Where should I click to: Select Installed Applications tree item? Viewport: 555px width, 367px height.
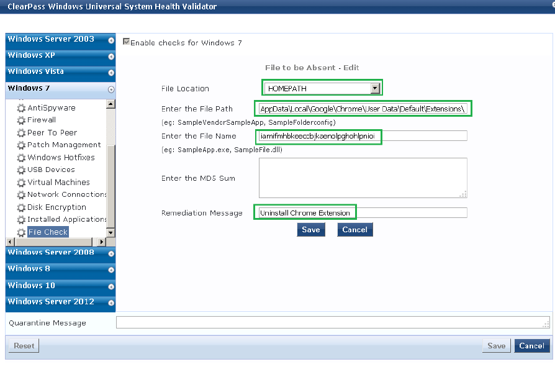tap(66, 219)
